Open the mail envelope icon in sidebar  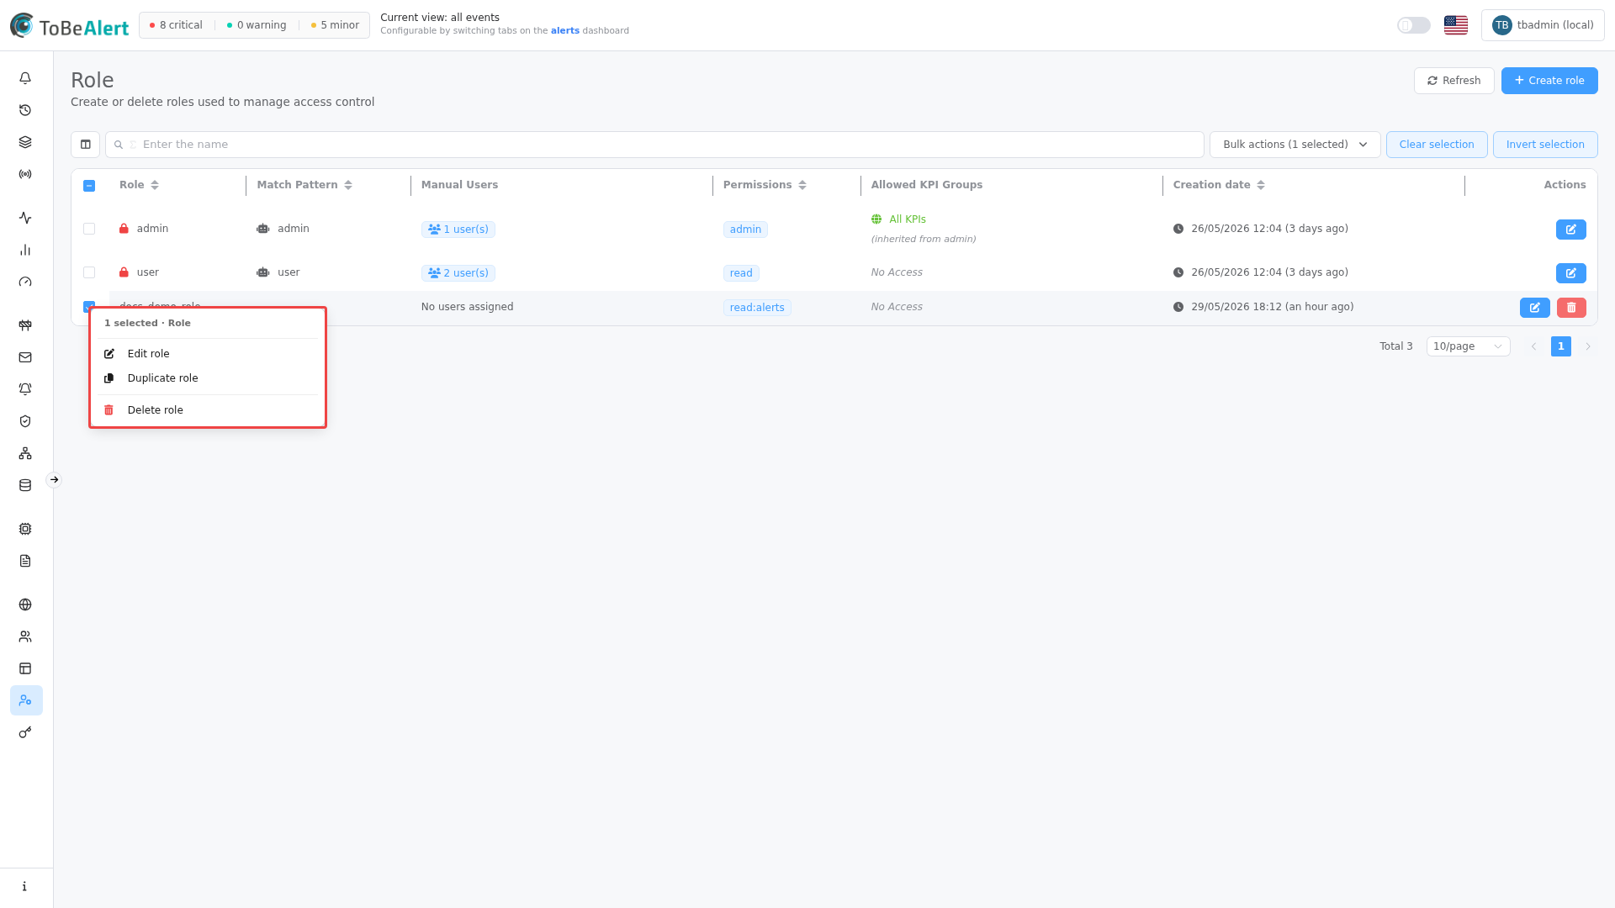click(25, 357)
